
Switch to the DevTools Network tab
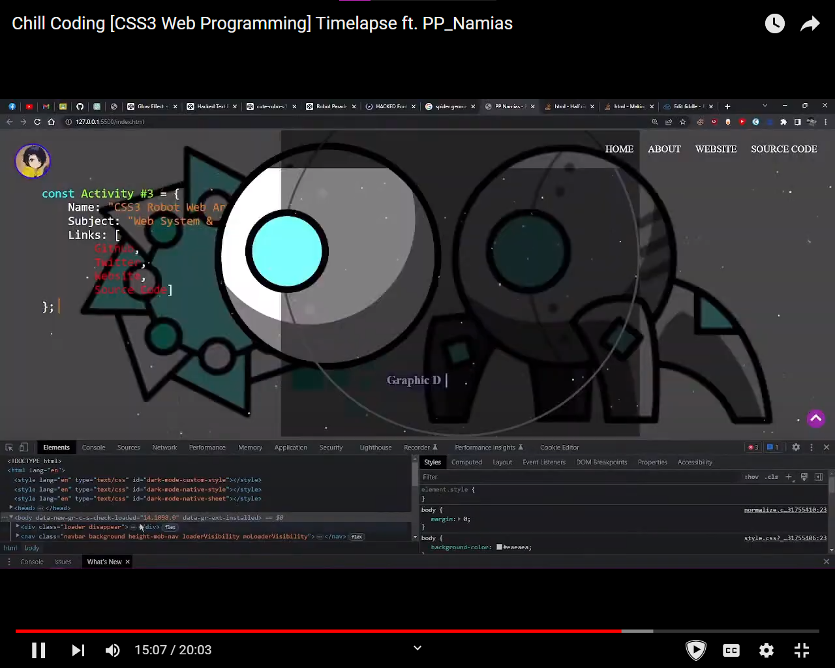(x=164, y=448)
